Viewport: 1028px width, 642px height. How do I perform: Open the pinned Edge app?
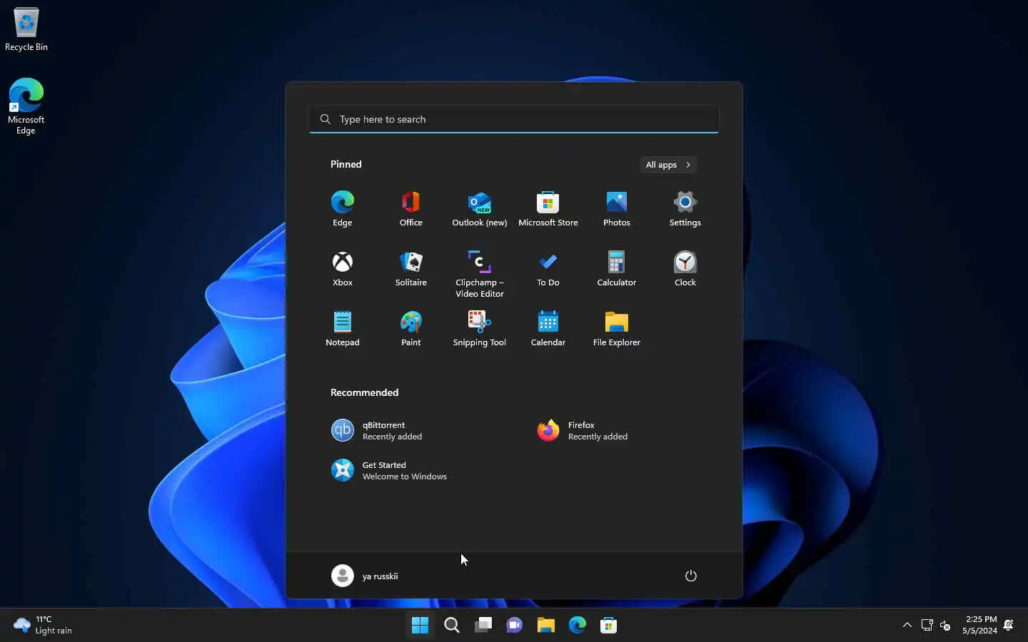coord(343,209)
